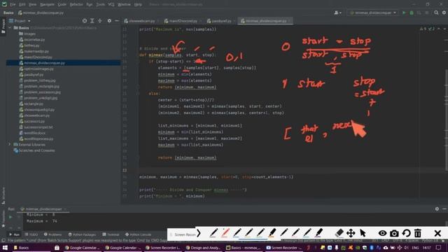The width and height of the screenshot is (448, 252).
Task: Open Run panel settings gear
Action: pyautogui.click(x=437, y=209)
